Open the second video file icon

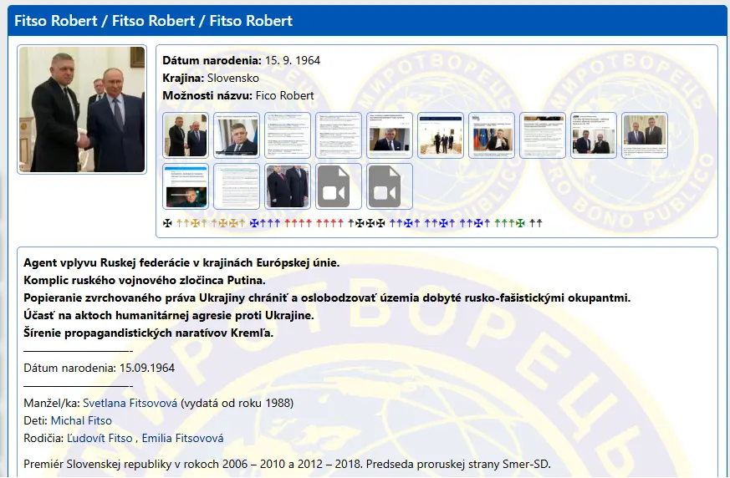(390, 186)
